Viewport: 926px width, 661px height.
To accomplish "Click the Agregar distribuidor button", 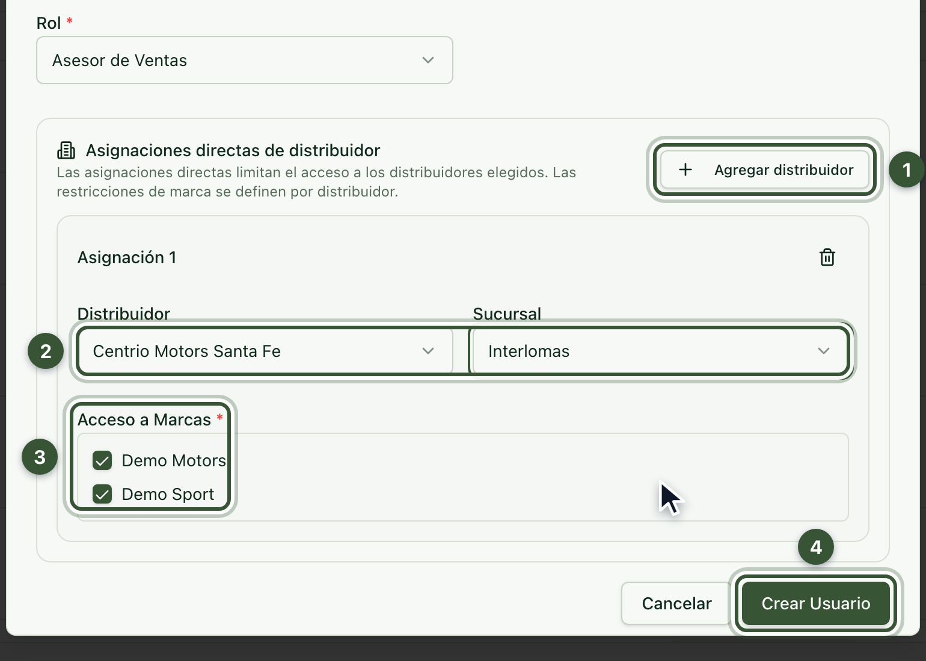I will click(x=765, y=170).
